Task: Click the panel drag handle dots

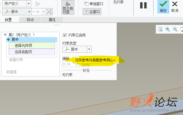Action: click(57, 25)
